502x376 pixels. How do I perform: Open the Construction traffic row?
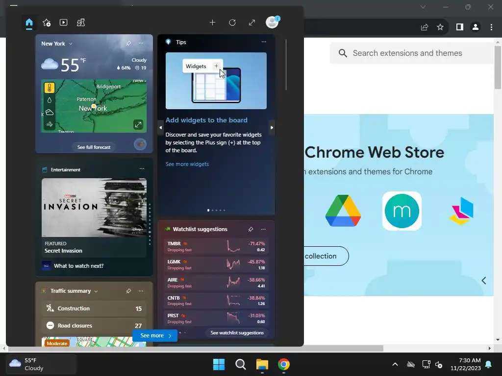94,308
